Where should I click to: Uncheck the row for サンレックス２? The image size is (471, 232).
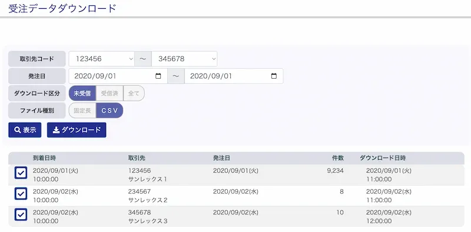21,194
